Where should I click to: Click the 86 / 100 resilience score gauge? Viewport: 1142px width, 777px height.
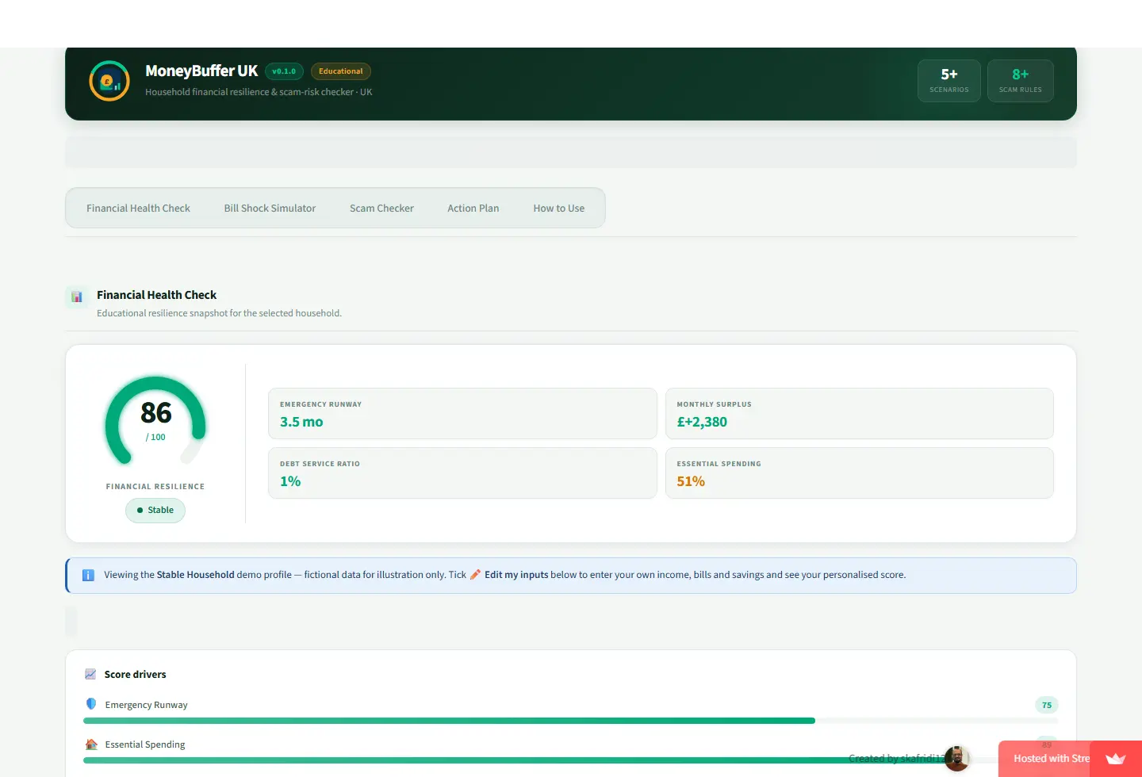(x=155, y=420)
